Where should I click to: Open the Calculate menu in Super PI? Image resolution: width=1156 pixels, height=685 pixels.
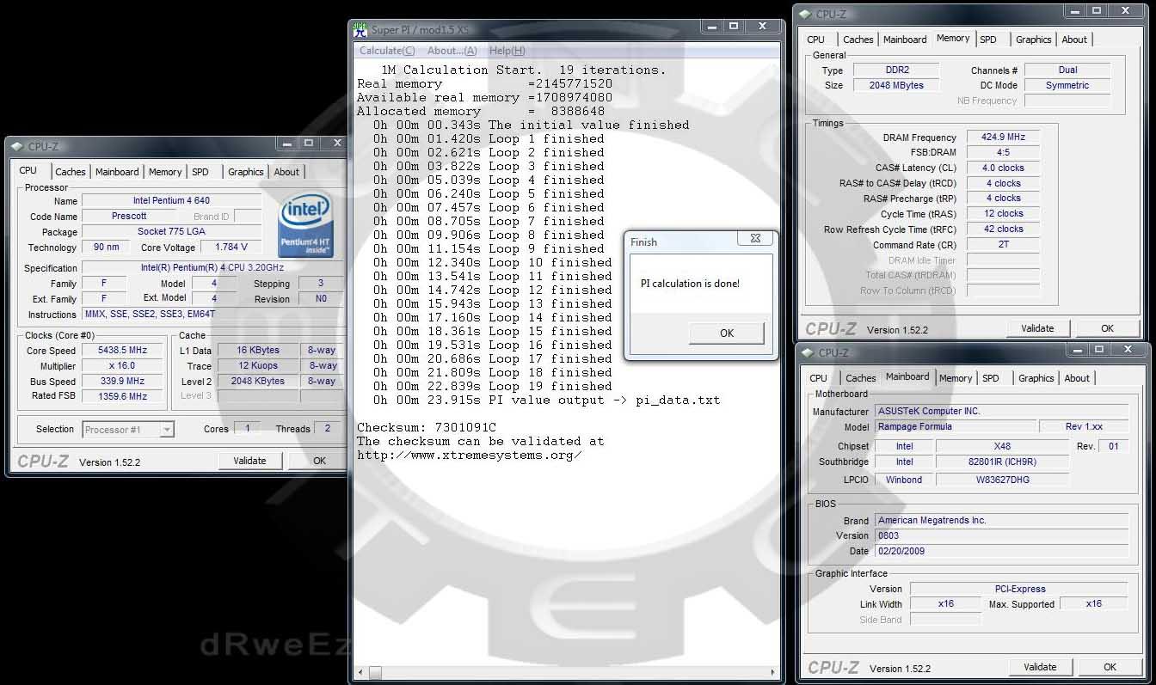coord(387,51)
